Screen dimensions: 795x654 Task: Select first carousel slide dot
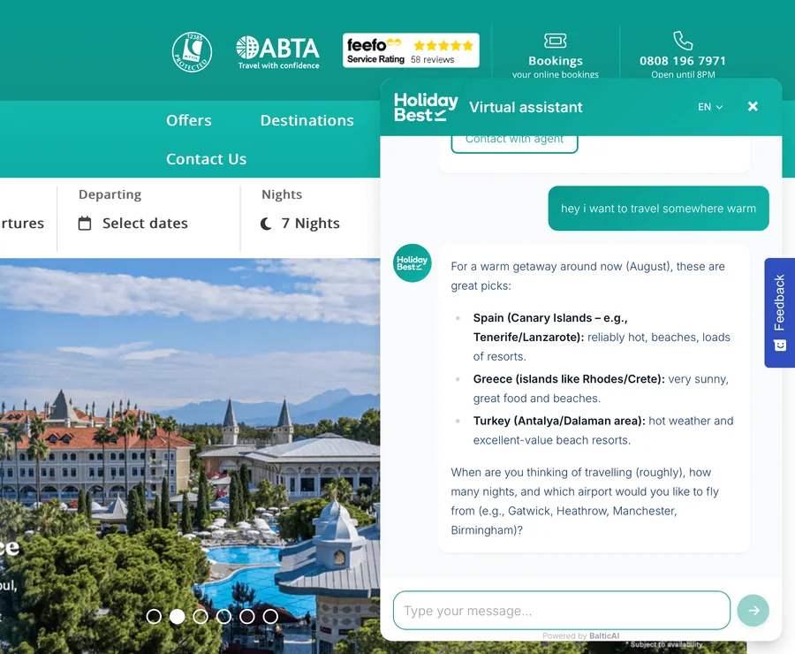click(x=154, y=617)
